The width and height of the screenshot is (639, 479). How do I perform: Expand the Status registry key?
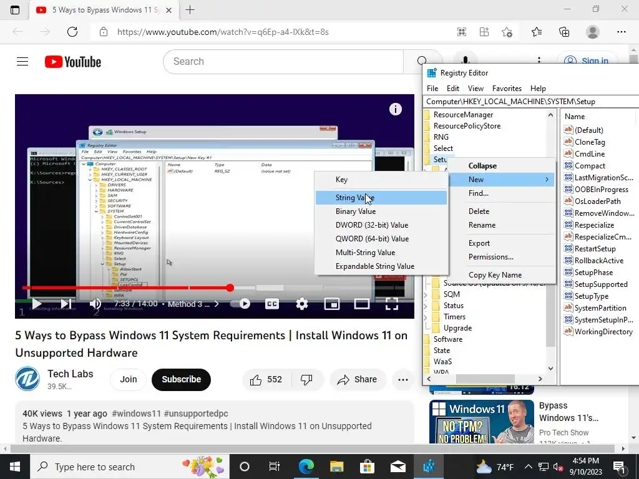426,306
